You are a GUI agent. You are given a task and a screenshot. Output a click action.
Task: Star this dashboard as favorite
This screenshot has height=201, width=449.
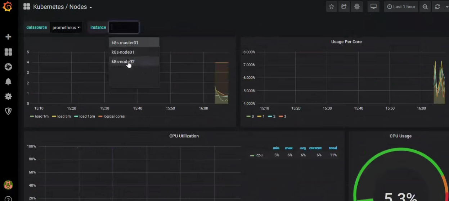(332, 7)
